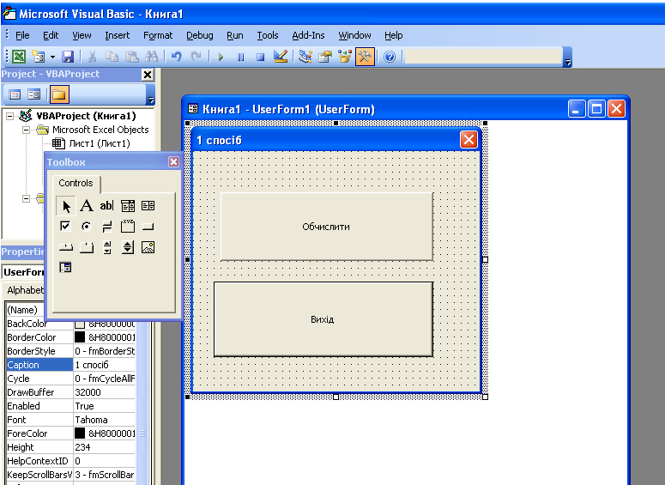665x485 pixels.
Task: Select the RefEdit tool in Toolbox
Action: point(65,267)
